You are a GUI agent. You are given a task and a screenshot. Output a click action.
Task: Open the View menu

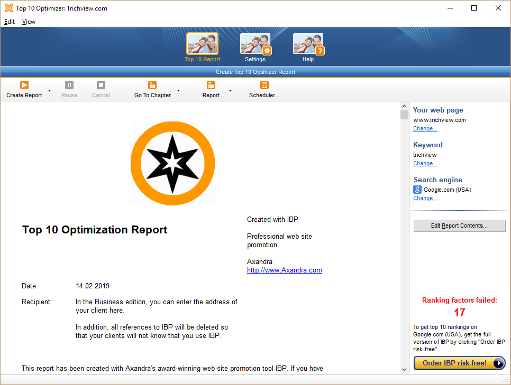click(x=29, y=22)
